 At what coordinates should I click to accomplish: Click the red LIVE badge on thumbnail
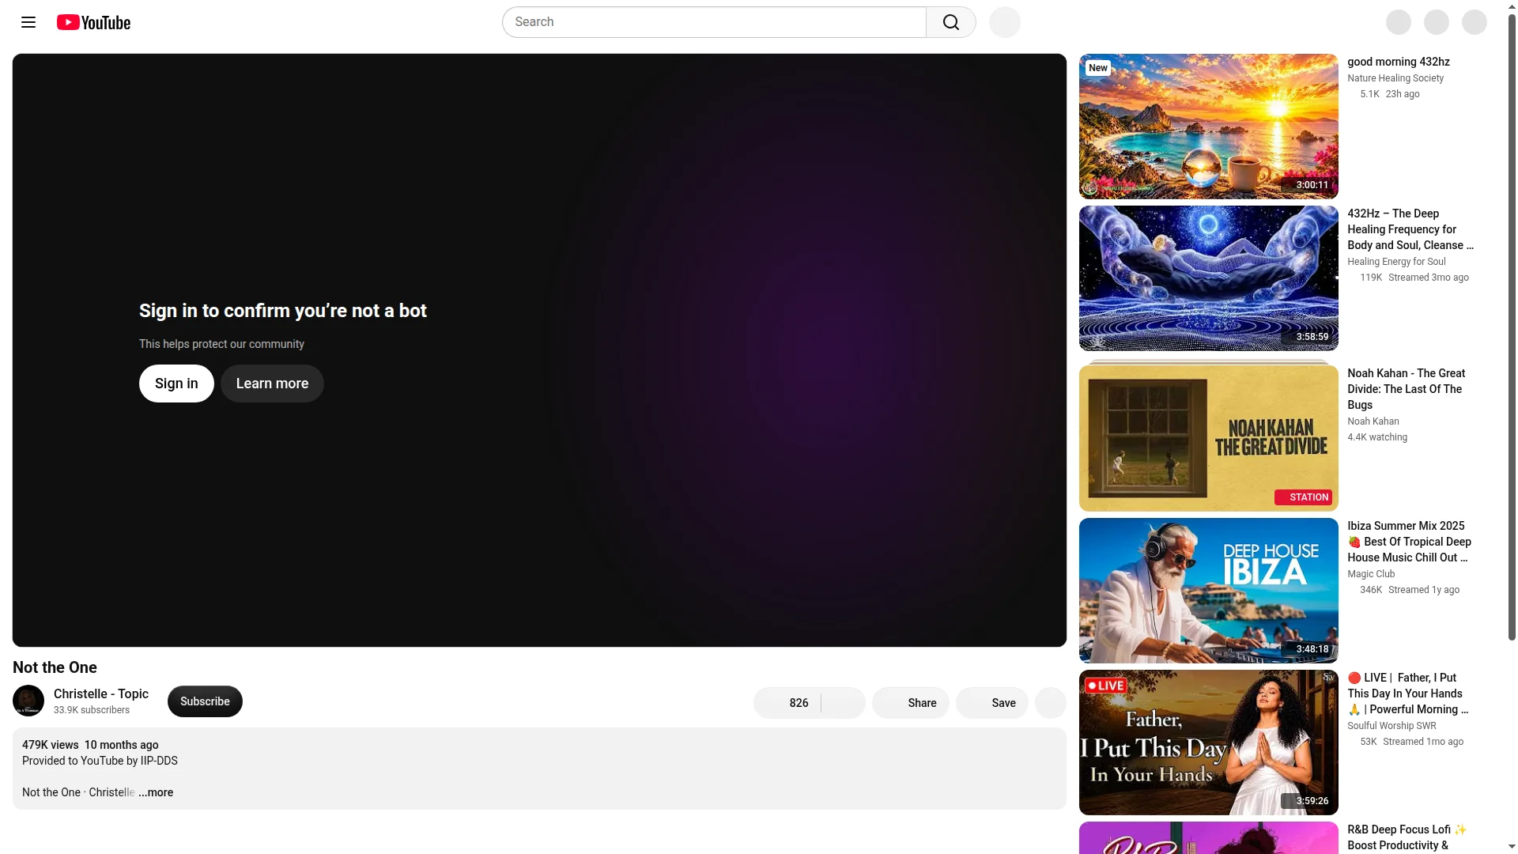(1105, 686)
